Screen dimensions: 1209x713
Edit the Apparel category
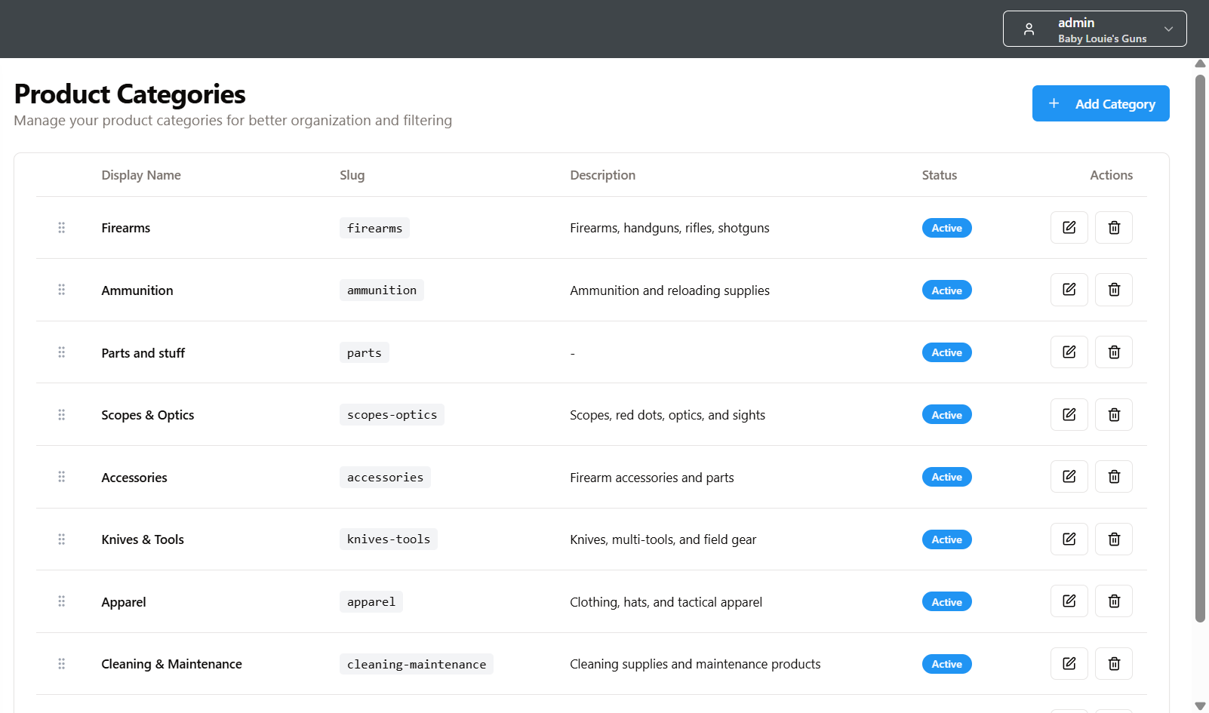[1069, 601]
